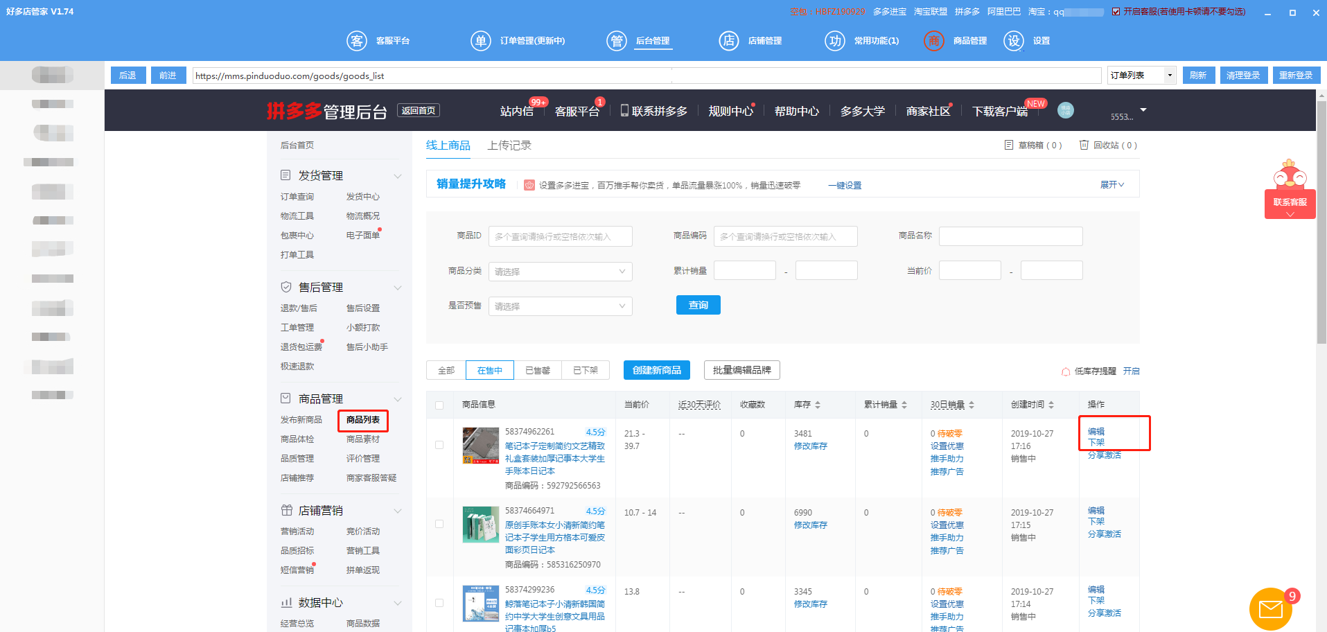Click the 刷新 refresh button
The height and width of the screenshot is (632, 1327).
tap(1198, 76)
